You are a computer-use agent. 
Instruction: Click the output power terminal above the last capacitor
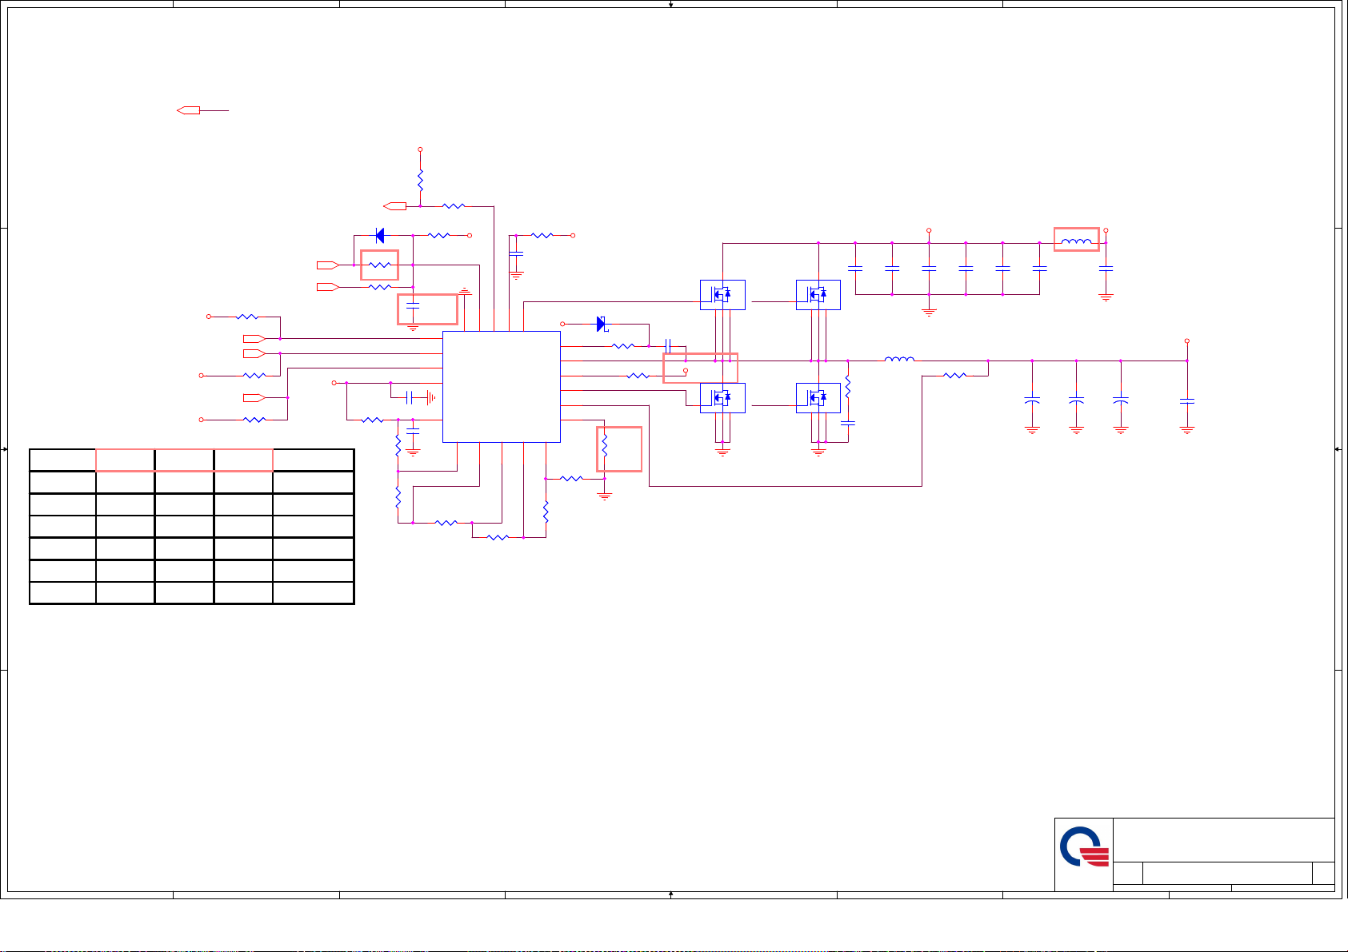tap(1187, 341)
